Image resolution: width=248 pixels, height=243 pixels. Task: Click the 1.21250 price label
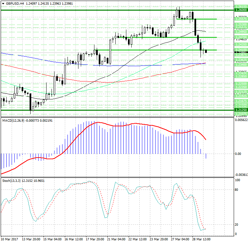[241, 110]
